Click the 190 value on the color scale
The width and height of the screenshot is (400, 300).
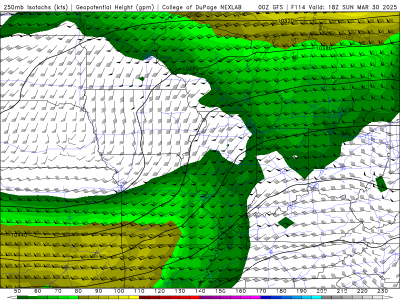click(x=301, y=291)
